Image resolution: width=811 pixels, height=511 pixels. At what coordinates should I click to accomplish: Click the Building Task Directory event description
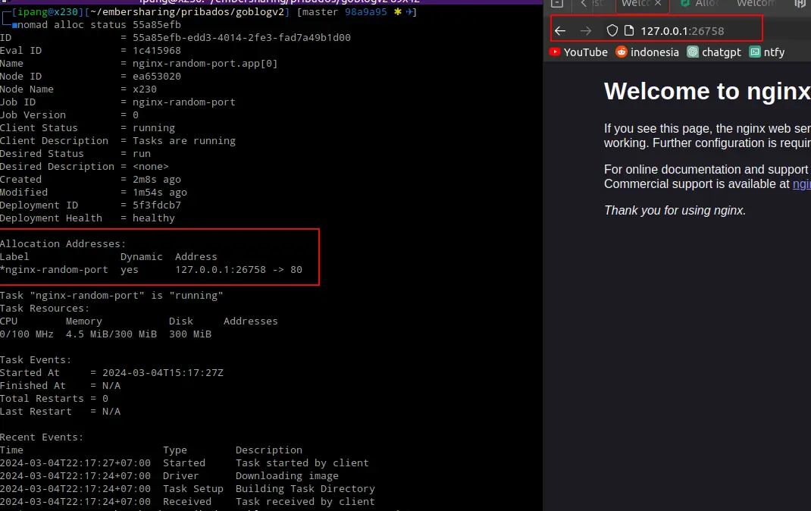click(x=305, y=489)
